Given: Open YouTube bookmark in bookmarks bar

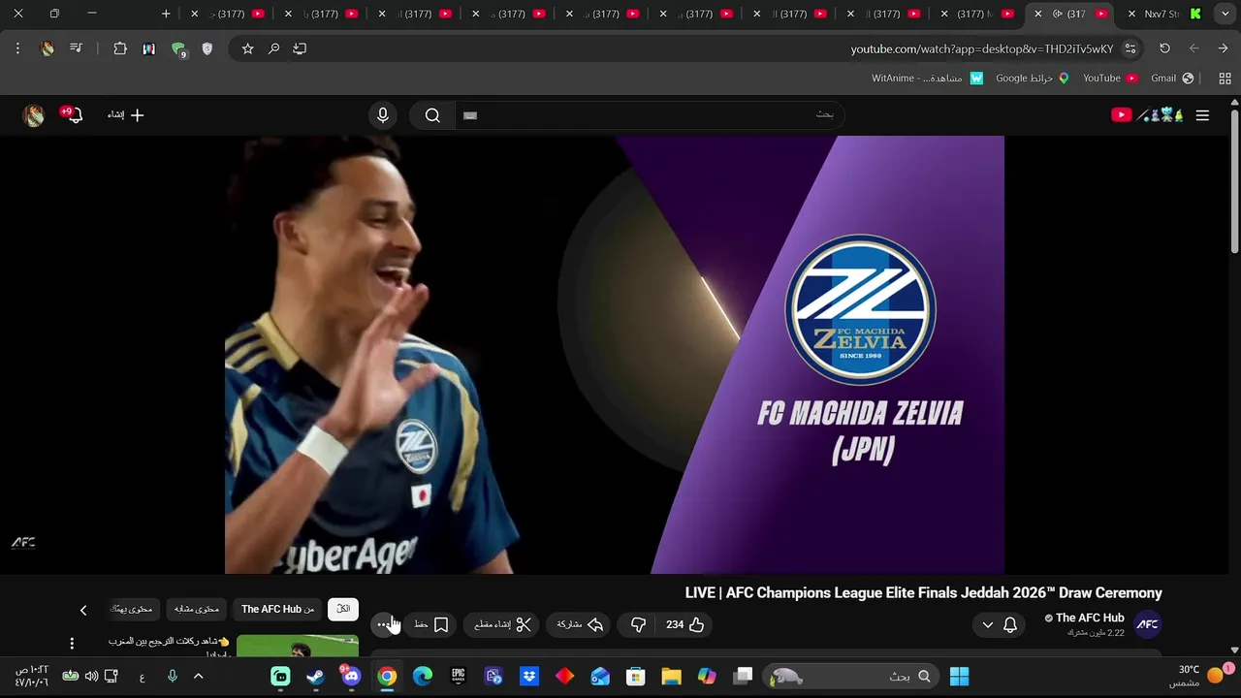Looking at the screenshot, I should 1110,79.
